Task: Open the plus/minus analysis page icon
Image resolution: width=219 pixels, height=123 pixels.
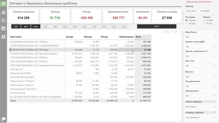Action: pos(3,28)
